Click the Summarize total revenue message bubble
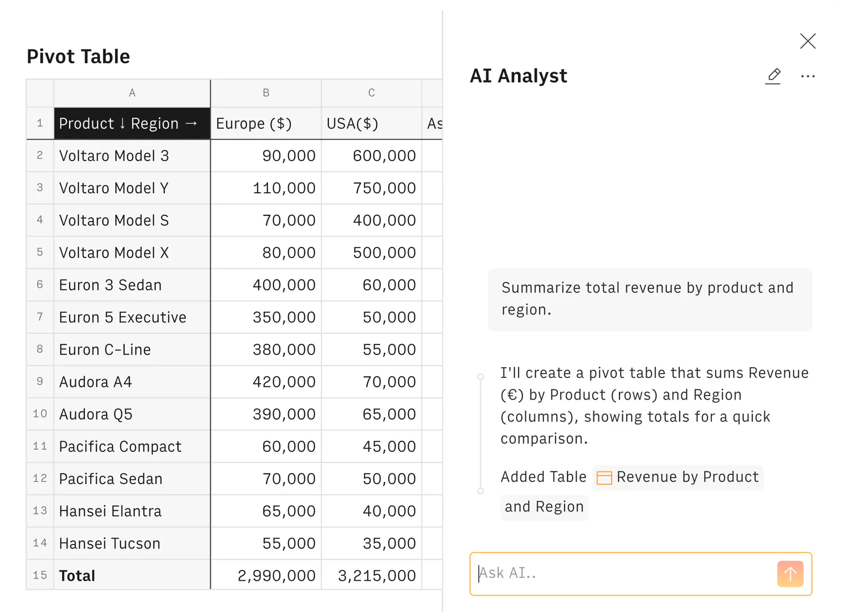The image size is (849, 612). 650,299
